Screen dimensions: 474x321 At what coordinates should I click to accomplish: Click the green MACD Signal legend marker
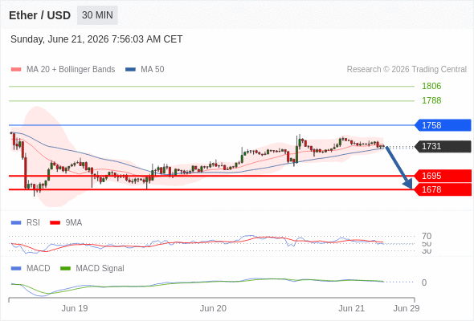click(x=65, y=269)
